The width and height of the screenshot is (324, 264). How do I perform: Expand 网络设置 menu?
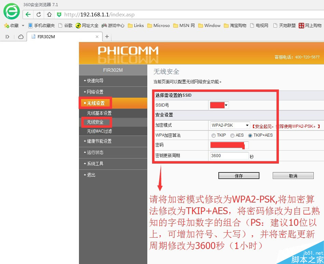(x=113, y=92)
